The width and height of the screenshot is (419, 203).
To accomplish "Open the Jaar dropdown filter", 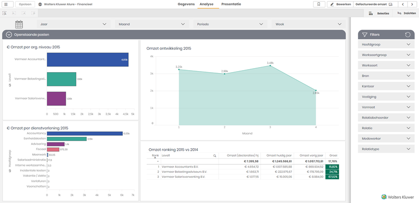I will (x=73, y=24).
